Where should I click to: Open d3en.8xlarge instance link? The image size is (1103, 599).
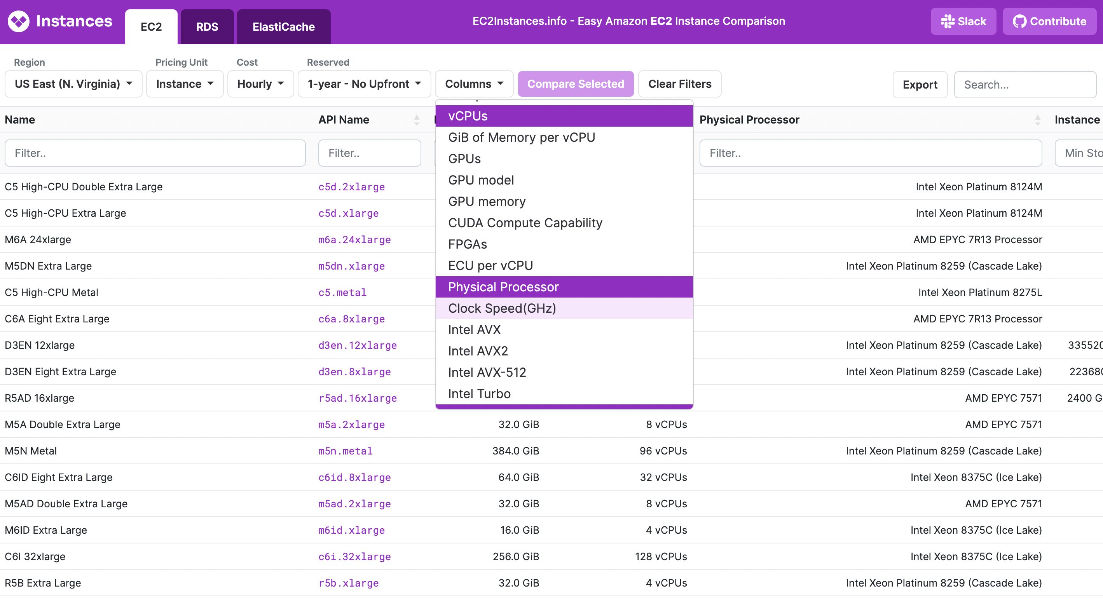354,373
